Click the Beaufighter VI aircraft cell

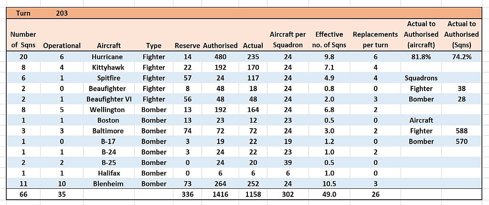(x=108, y=99)
